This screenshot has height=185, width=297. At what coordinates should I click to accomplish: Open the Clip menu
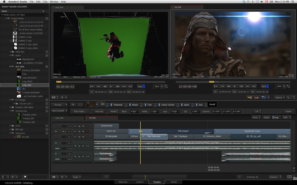(45, 1)
